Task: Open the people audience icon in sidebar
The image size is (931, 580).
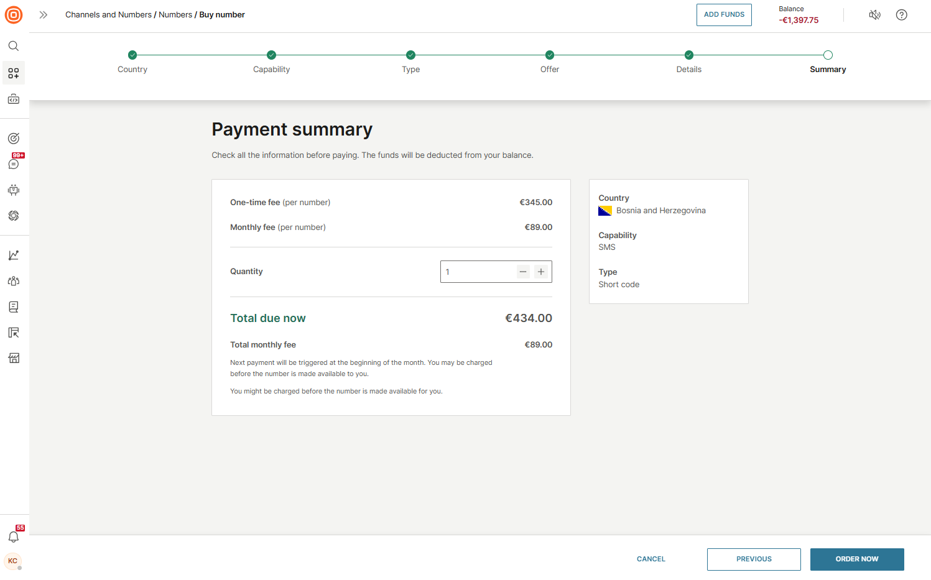Action: [x=14, y=281]
